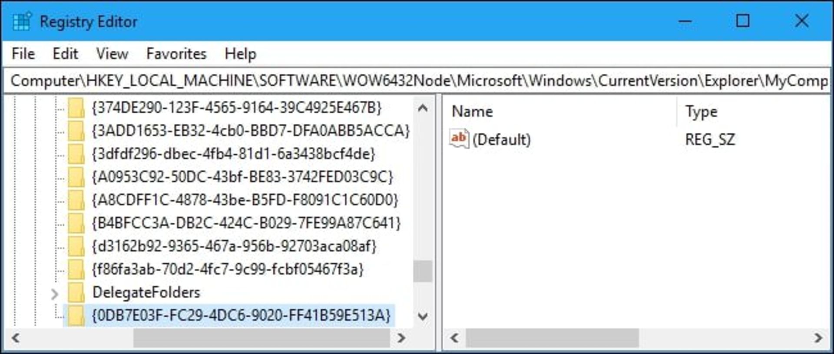The height and width of the screenshot is (354, 834).
Task: Select highlighted key {0DB7E03F-FC29-4DC6-9020-FF41B59E513A}
Action: [x=242, y=315]
